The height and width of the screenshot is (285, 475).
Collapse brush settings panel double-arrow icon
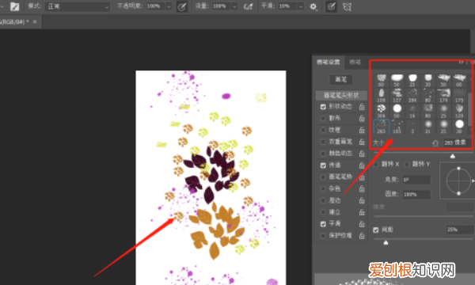tap(461, 62)
